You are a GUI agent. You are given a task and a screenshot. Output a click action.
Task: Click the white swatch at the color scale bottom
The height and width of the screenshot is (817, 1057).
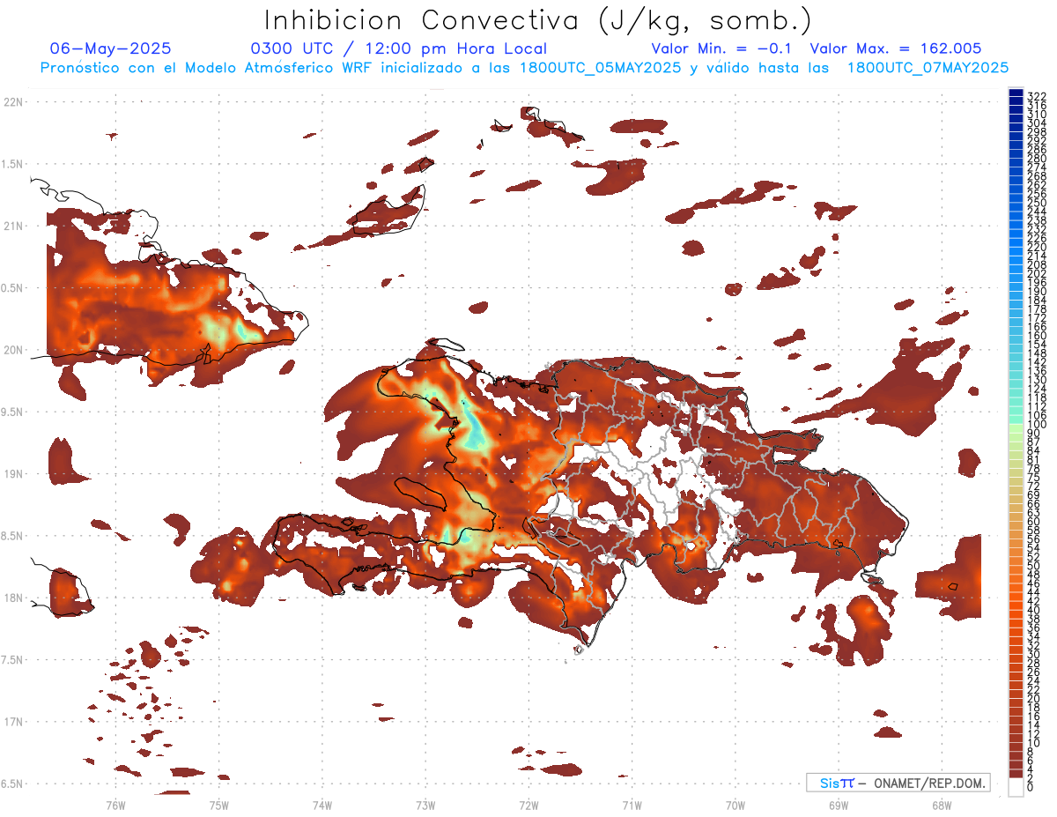pos(1016,786)
